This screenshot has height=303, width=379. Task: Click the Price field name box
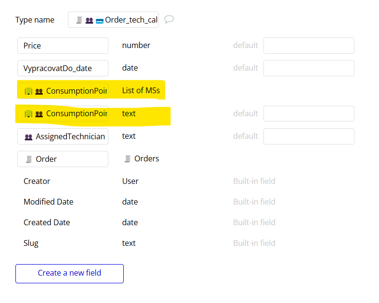pos(63,46)
